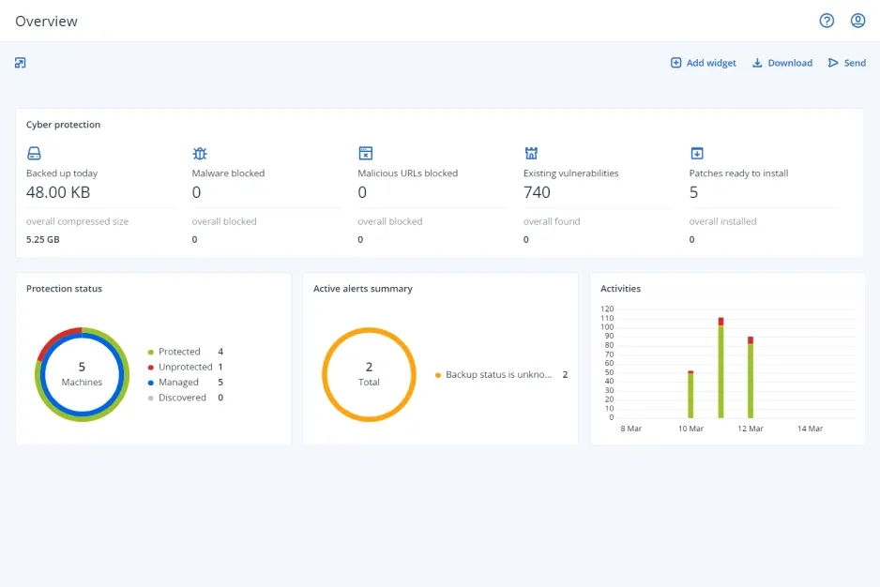Click the Existing vulnerabilities icon
This screenshot has height=587, width=880.
[531, 153]
